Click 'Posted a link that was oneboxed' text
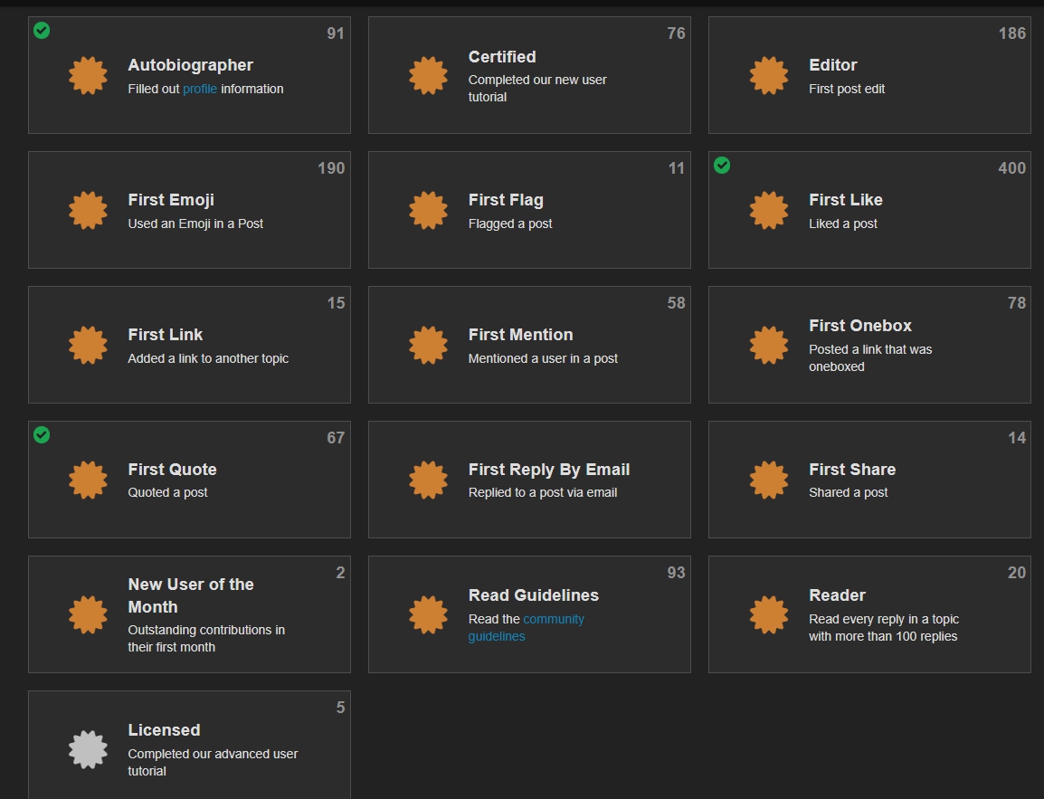Viewport: 1044px width, 799px height. (870, 357)
